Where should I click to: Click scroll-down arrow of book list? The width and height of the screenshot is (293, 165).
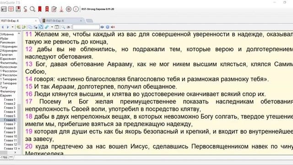(x=19, y=148)
